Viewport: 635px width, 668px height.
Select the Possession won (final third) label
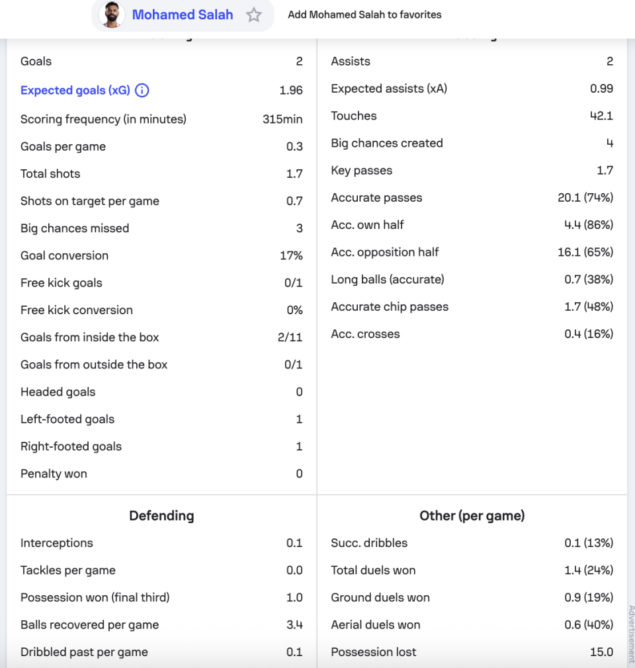[95, 598]
